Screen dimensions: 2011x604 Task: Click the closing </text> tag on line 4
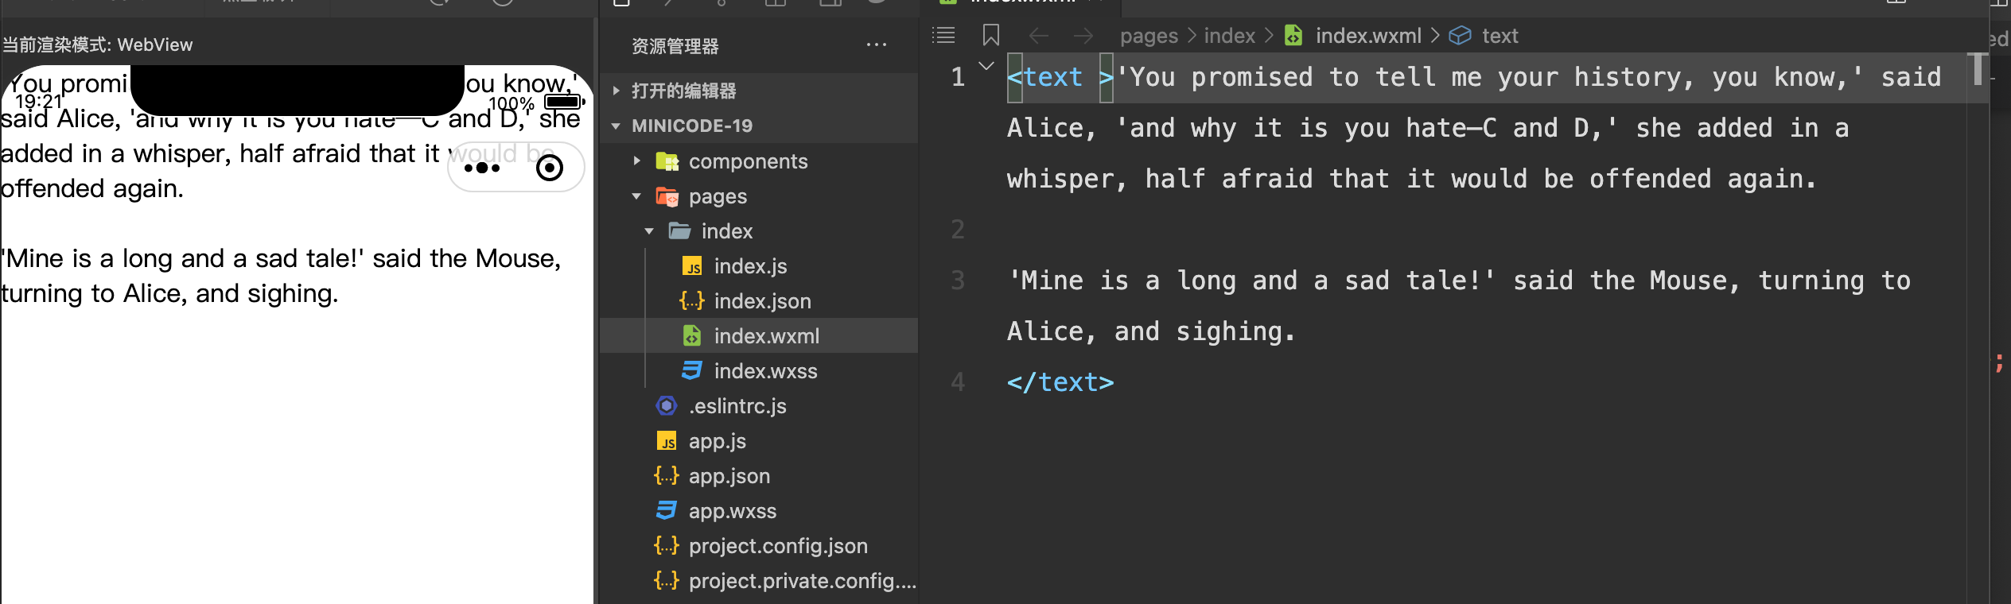click(1060, 382)
